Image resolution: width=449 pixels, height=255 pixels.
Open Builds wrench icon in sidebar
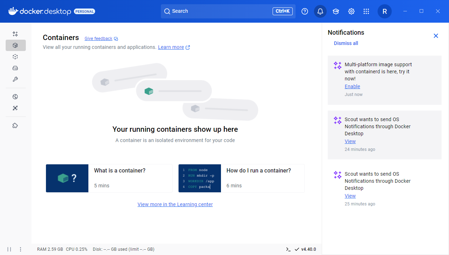coord(15,79)
